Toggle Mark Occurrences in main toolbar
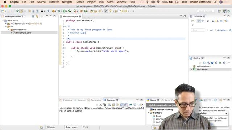 pyautogui.click(x=21, y=11)
